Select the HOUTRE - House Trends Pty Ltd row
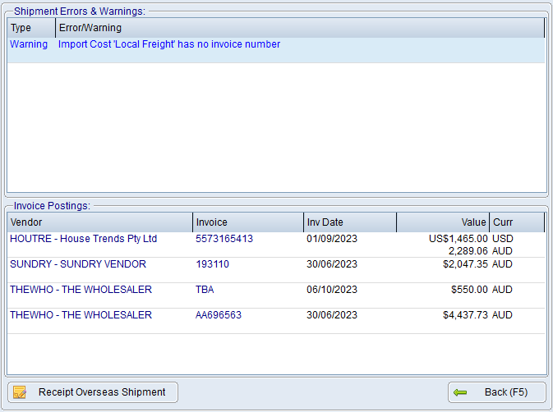Image resolution: width=553 pixels, height=412 pixels. point(83,239)
